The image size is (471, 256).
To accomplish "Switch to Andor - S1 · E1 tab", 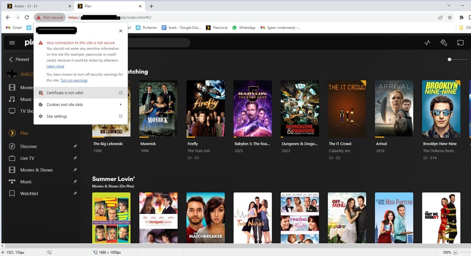I will 37,6.
